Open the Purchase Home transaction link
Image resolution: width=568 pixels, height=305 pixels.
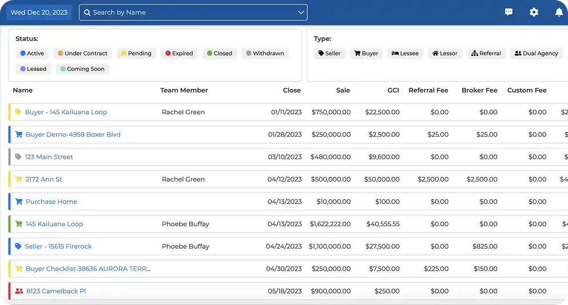51,202
